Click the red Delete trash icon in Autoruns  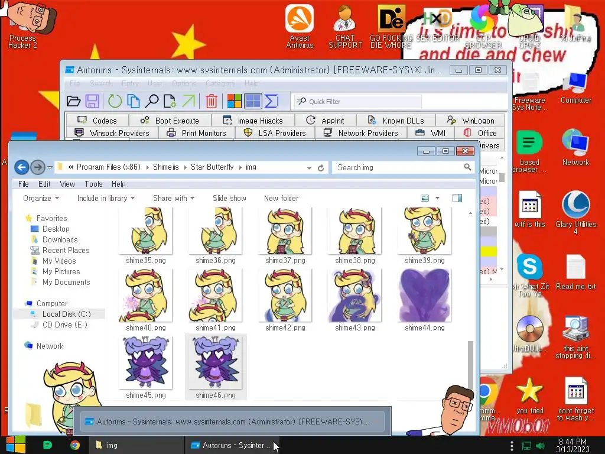[212, 101]
